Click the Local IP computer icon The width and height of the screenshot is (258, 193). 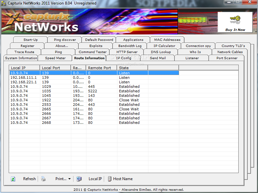79,179
